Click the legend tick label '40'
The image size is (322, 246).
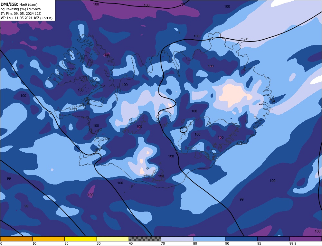point(131,243)
